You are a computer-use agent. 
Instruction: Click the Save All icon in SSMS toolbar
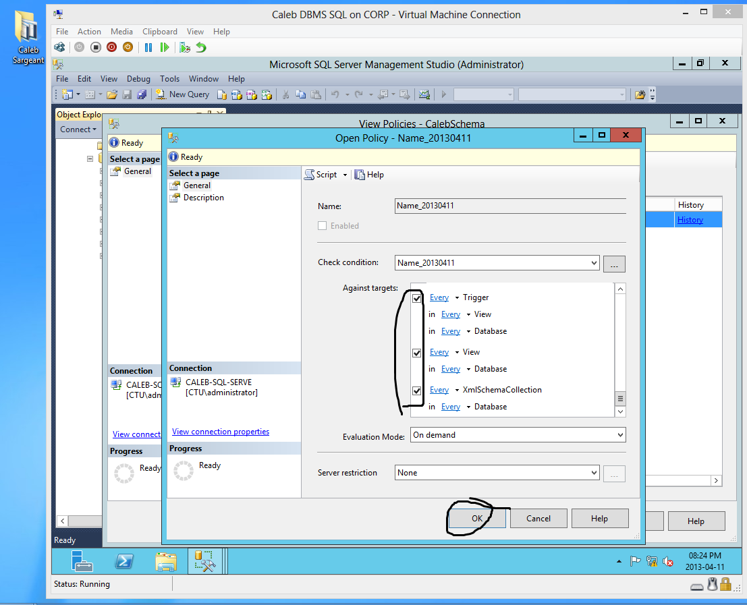142,94
